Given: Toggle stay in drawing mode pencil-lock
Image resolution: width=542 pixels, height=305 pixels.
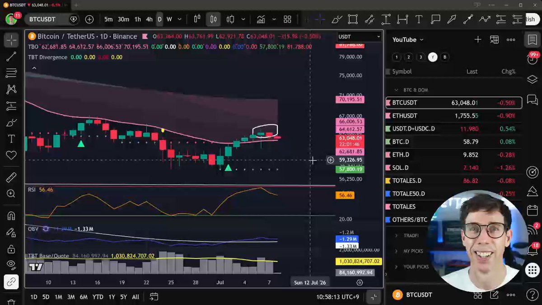Looking at the screenshot, I should tap(11, 232).
